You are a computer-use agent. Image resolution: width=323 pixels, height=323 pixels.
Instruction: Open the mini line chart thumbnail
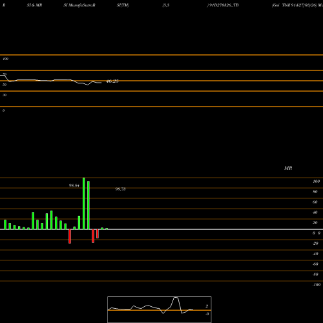pos(160,309)
